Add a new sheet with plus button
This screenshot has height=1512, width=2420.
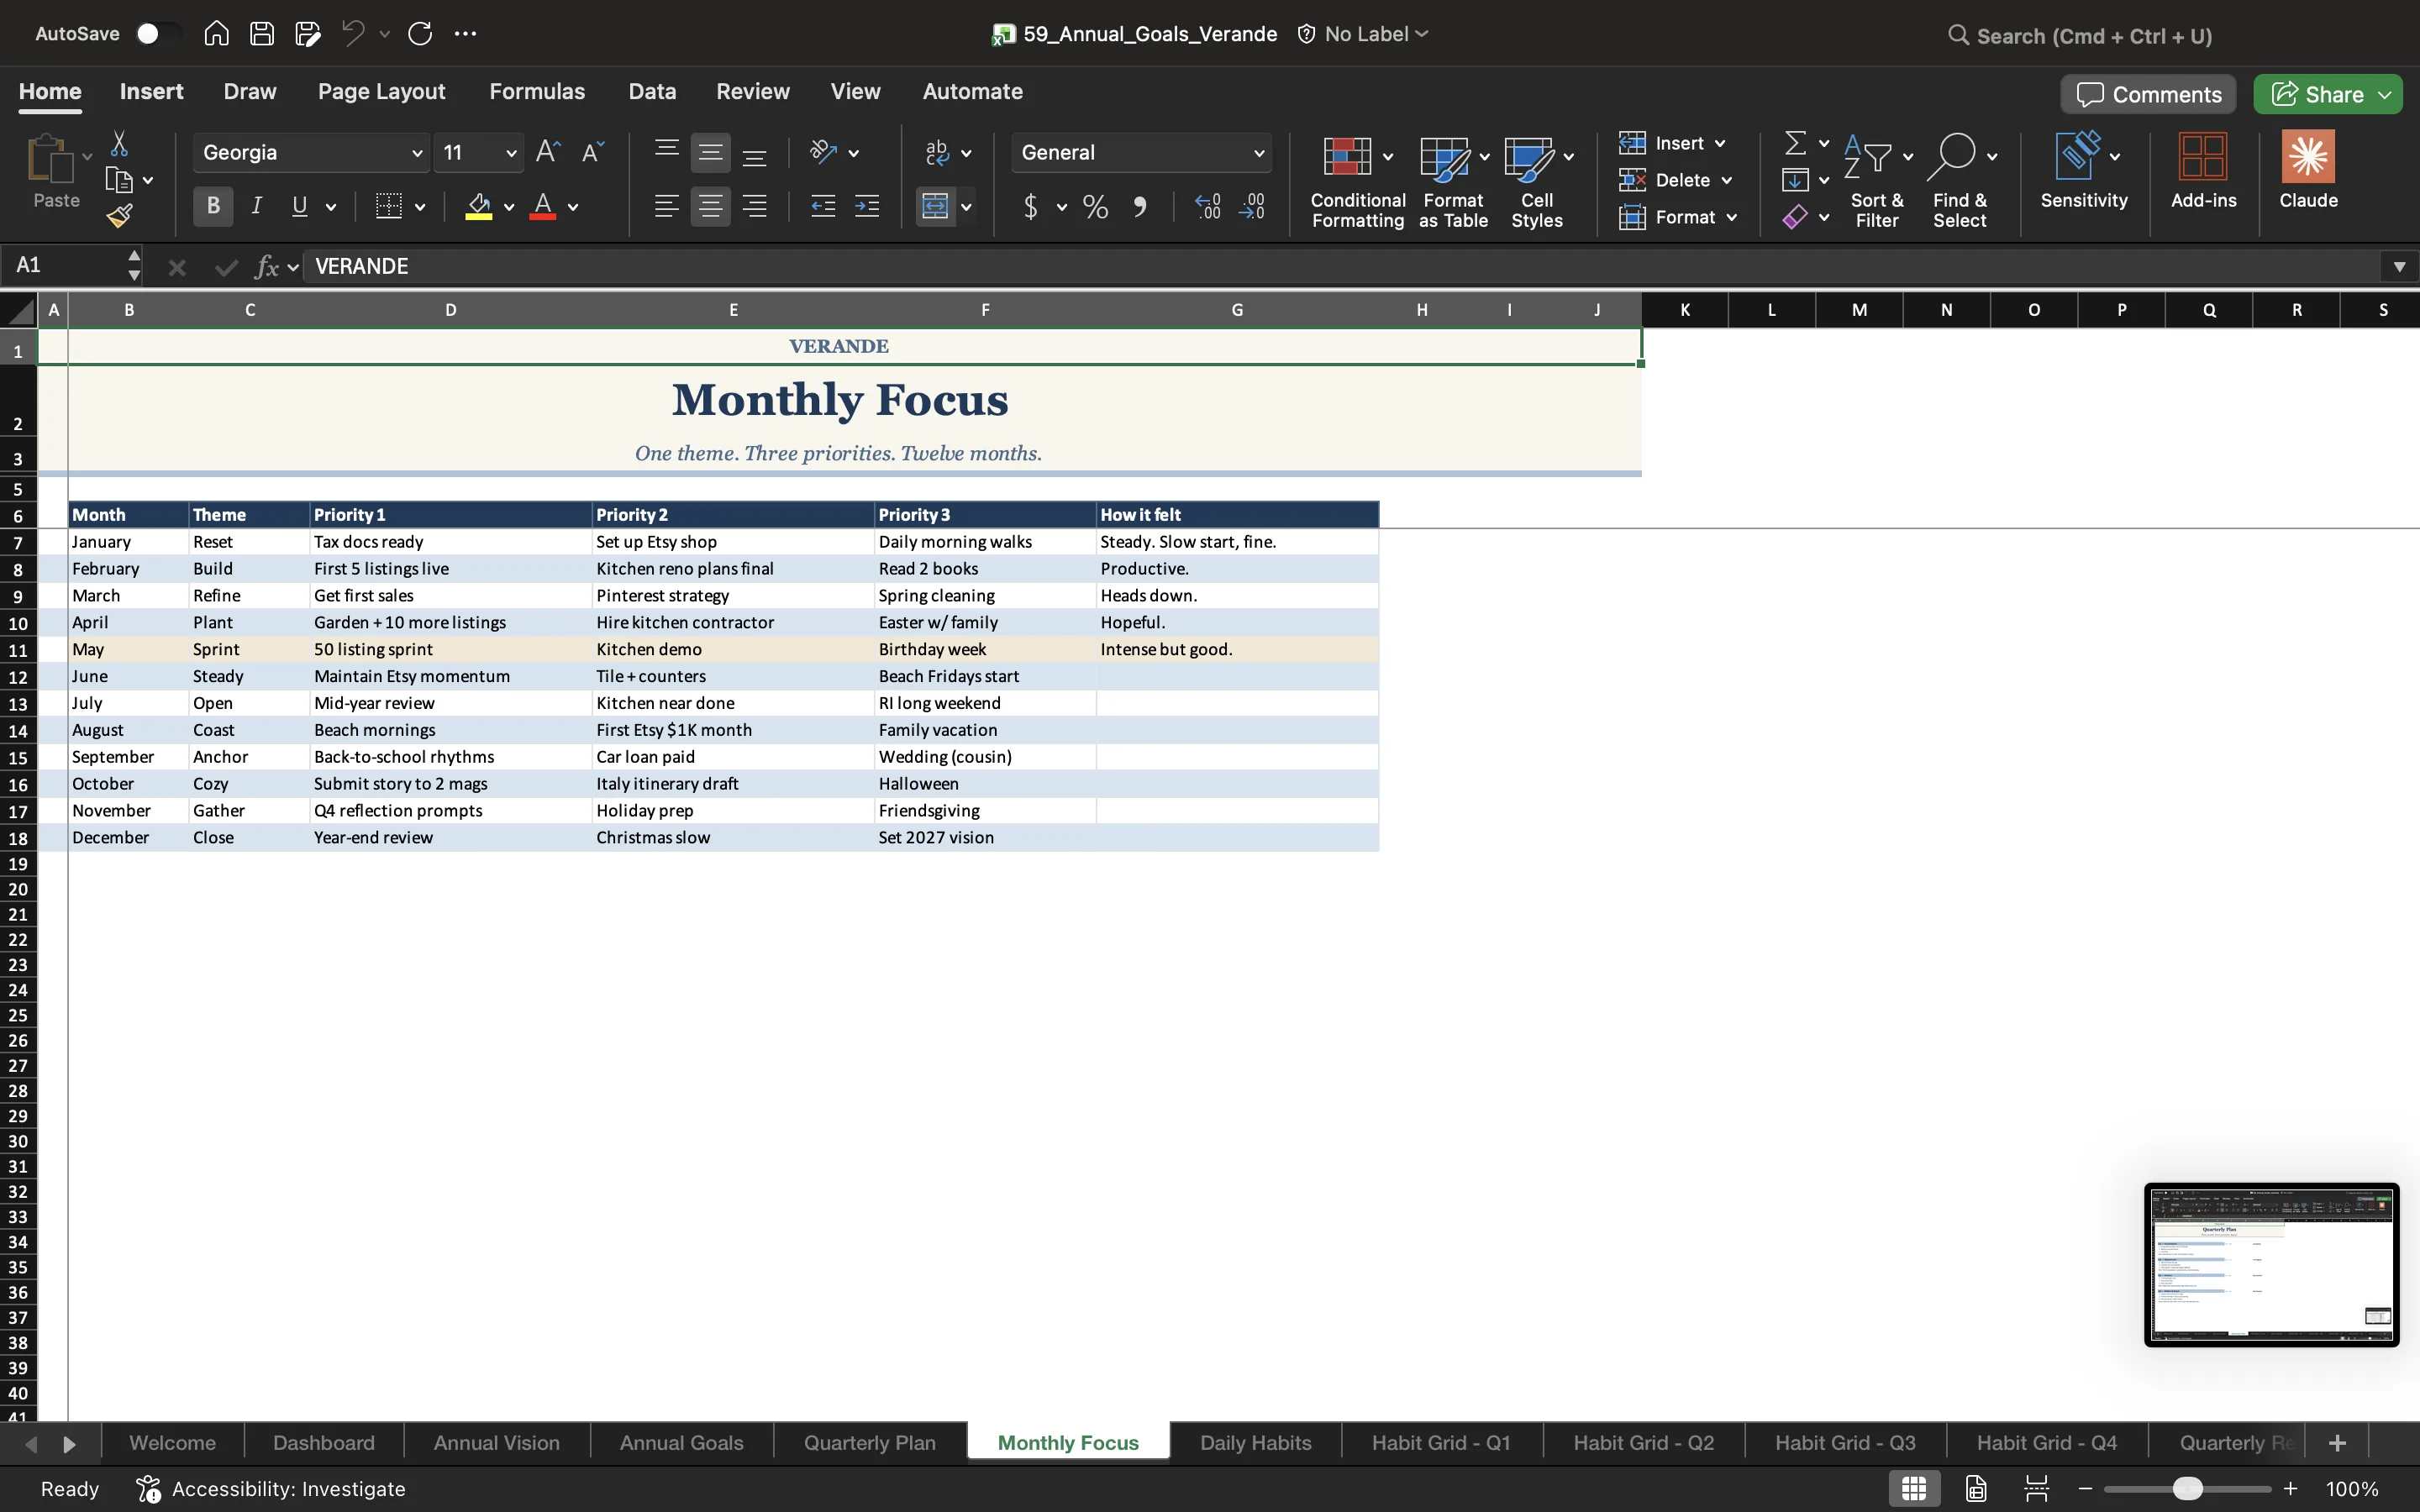pos(2337,1443)
